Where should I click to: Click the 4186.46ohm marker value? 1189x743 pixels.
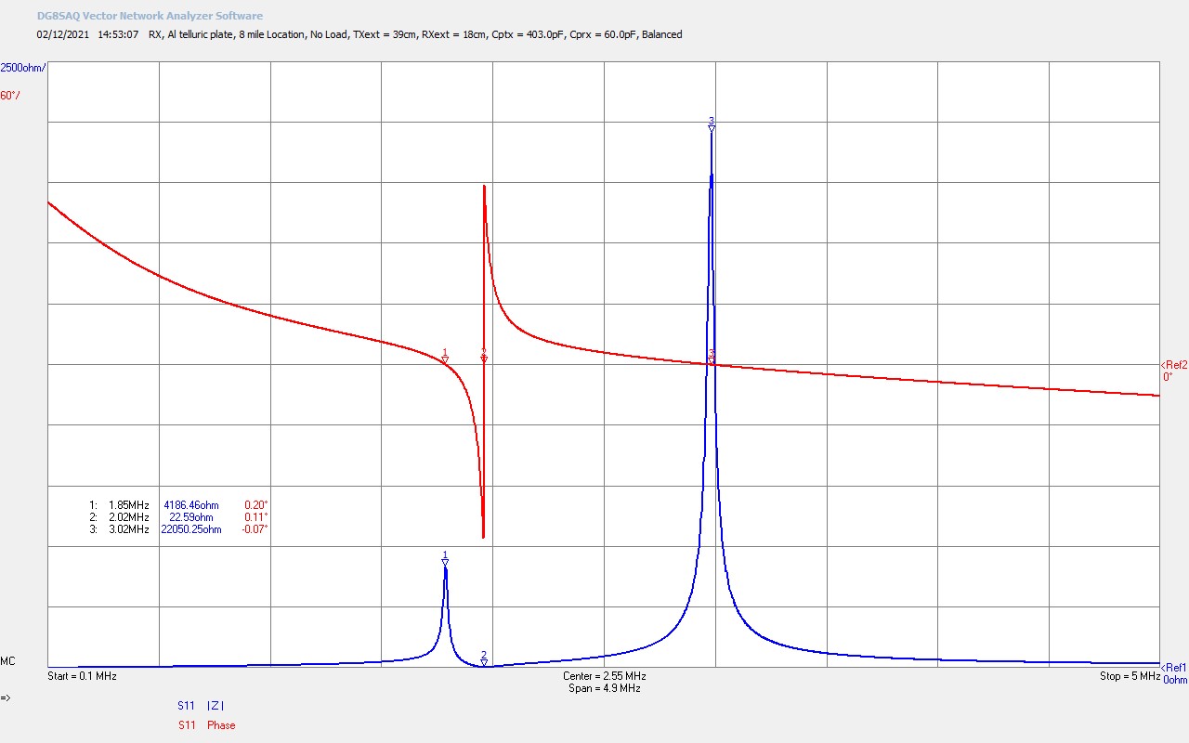point(191,505)
